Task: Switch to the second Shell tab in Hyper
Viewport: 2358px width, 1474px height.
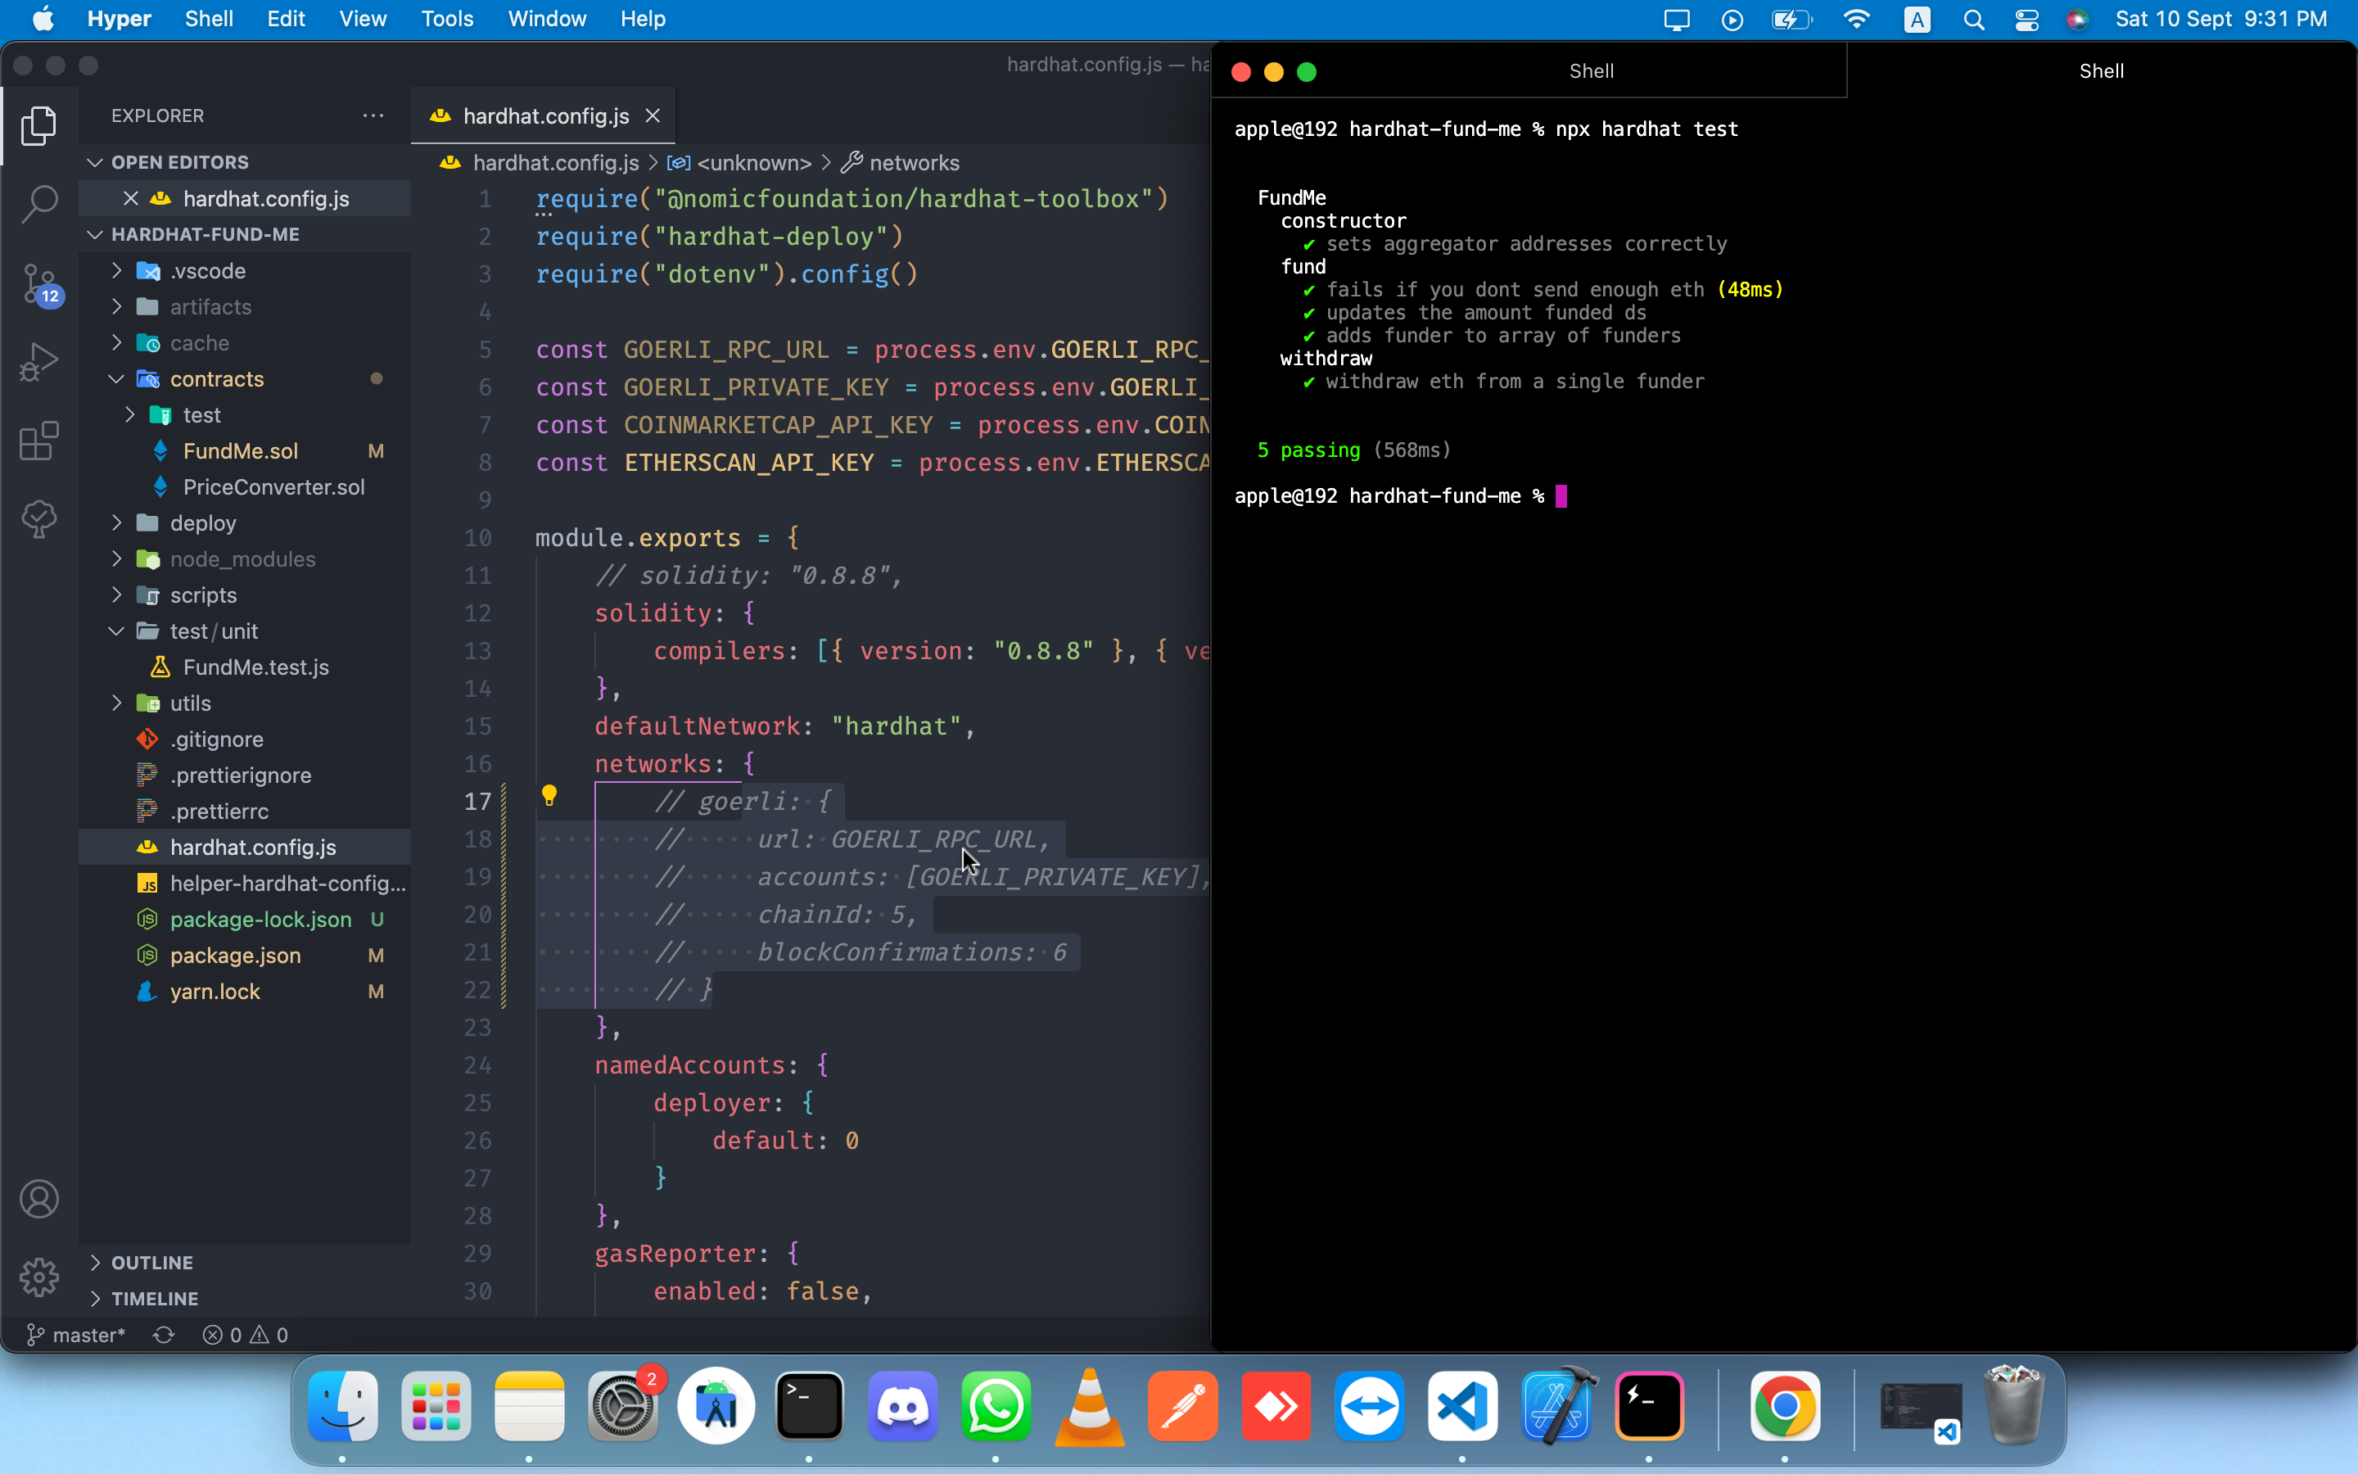Action: [x=2102, y=71]
